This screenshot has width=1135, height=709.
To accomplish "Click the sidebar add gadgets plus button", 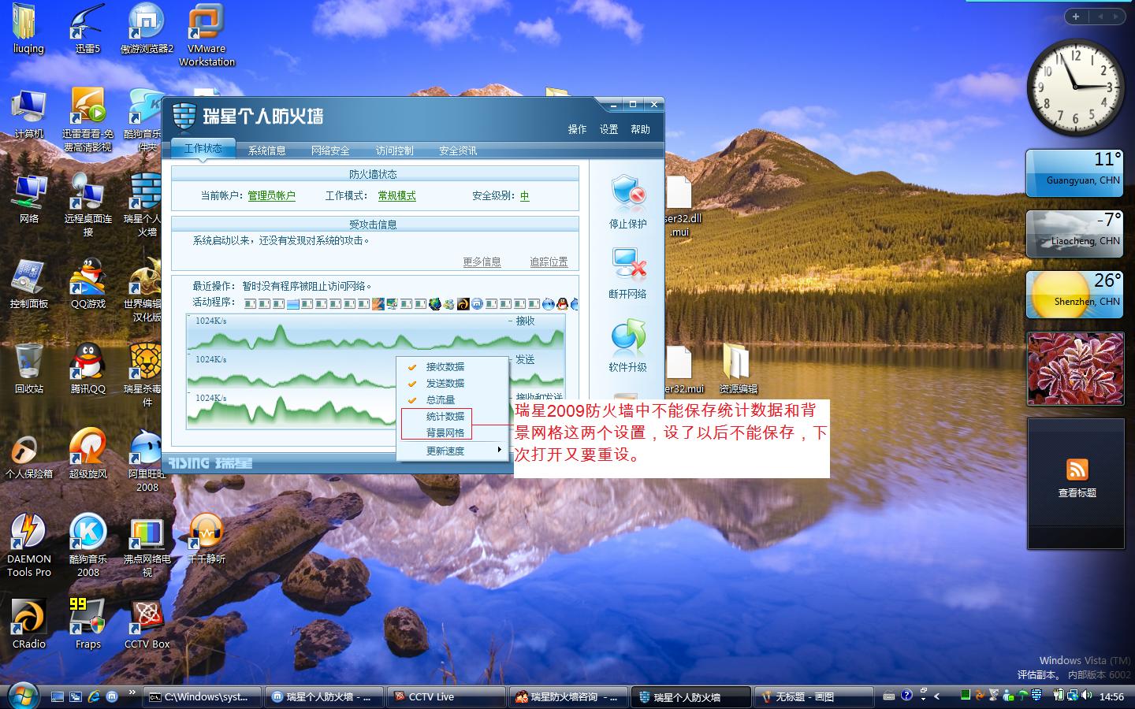I will point(1076,16).
